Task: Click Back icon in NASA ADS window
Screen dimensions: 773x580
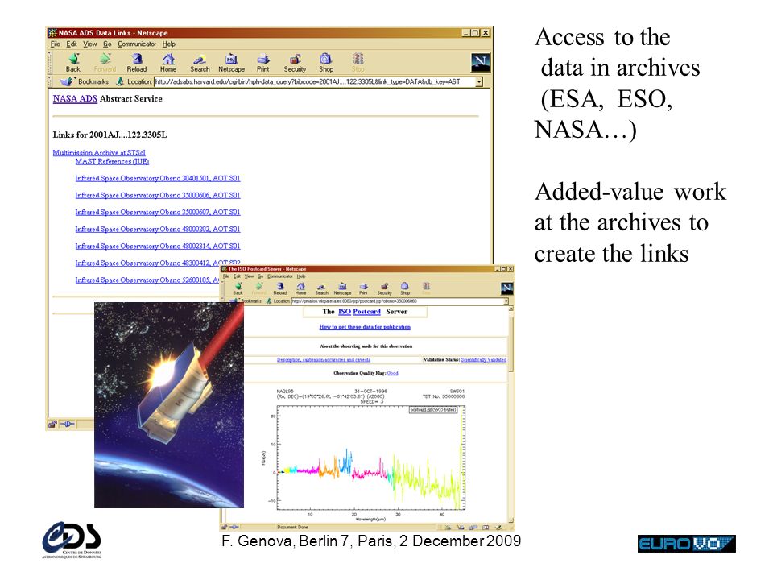Action: point(73,63)
